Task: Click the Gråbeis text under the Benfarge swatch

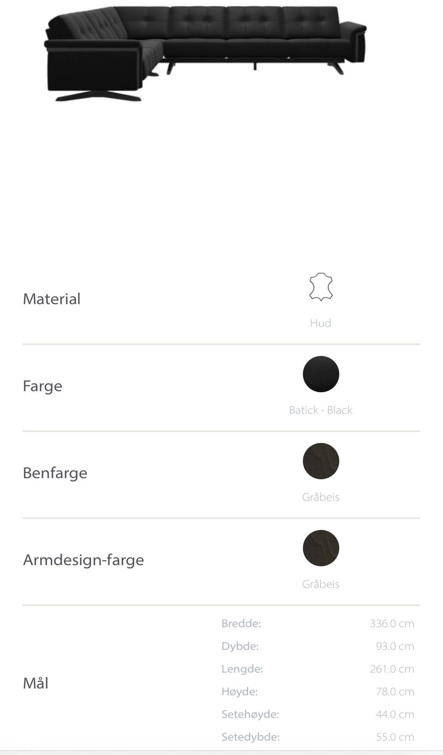Action: (321, 497)
